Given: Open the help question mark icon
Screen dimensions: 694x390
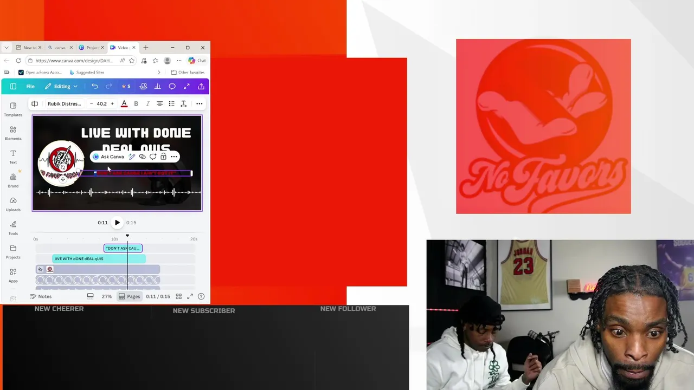Looking at the screenshot, I should (201, 296).
